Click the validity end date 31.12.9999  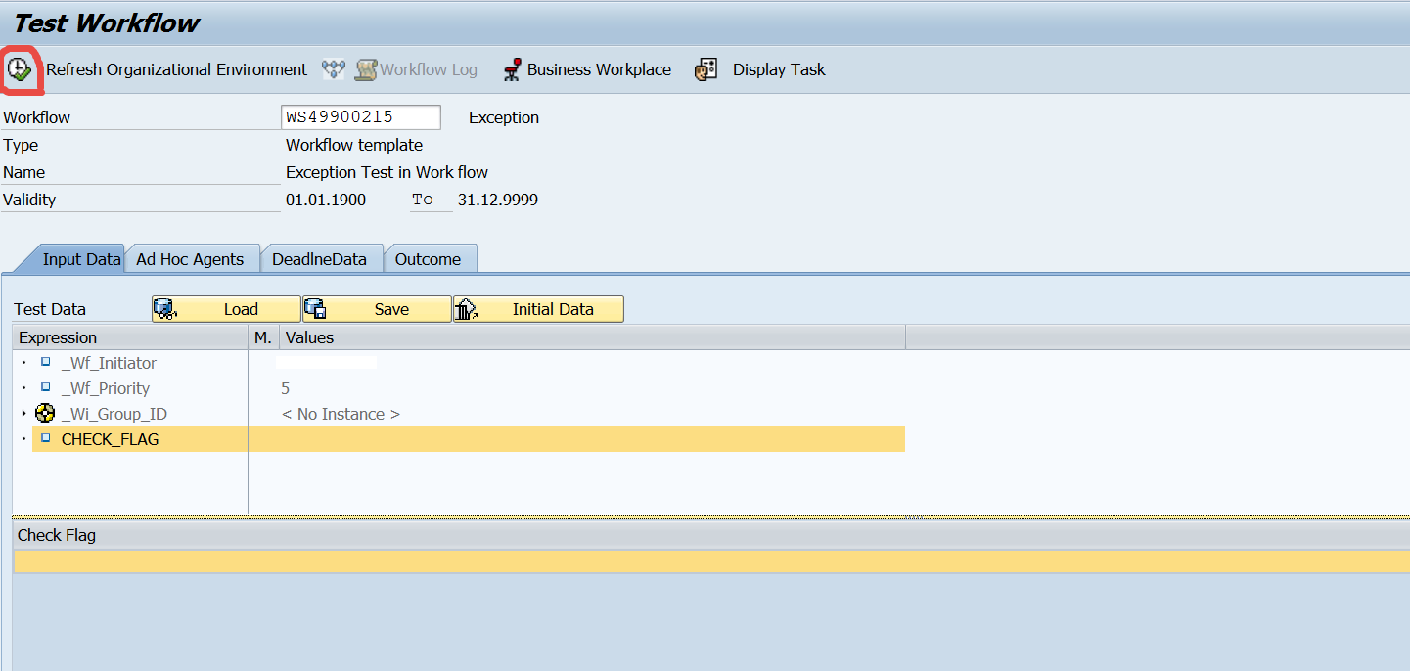pos(498,200)
